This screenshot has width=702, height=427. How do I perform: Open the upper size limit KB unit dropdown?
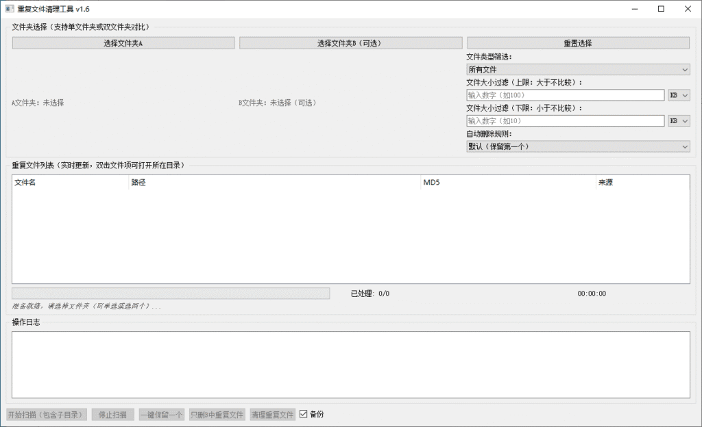pyautogui.click(x=678, y=94)
